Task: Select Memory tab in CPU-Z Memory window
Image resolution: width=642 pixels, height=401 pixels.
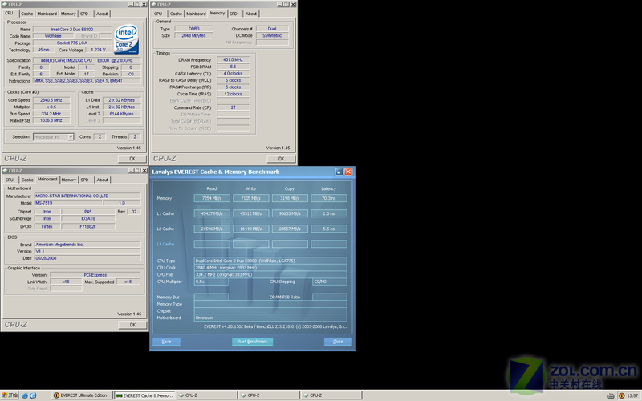Action: [x=217, y=13]
